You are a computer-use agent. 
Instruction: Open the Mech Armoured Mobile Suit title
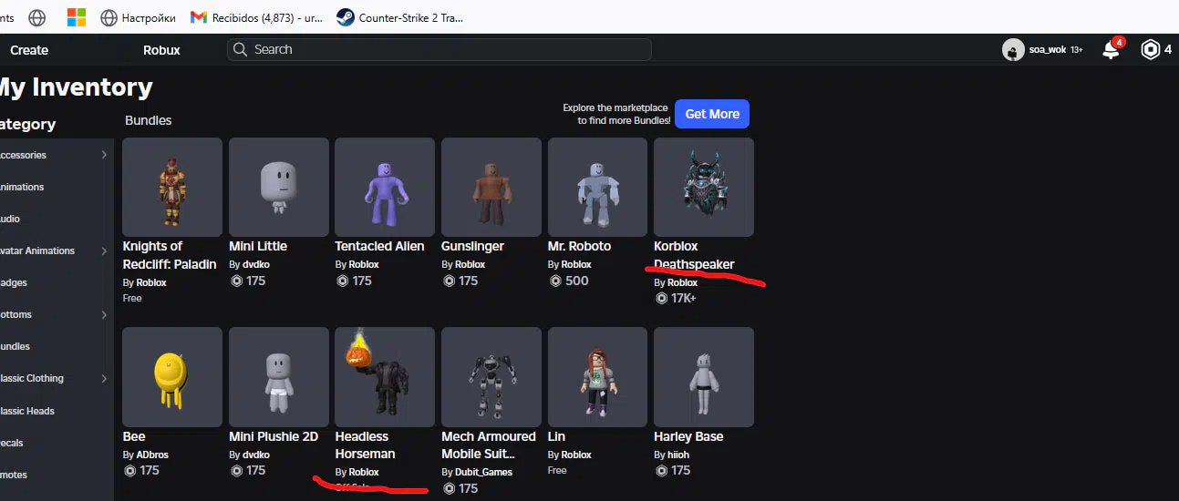tap(489, 445)
